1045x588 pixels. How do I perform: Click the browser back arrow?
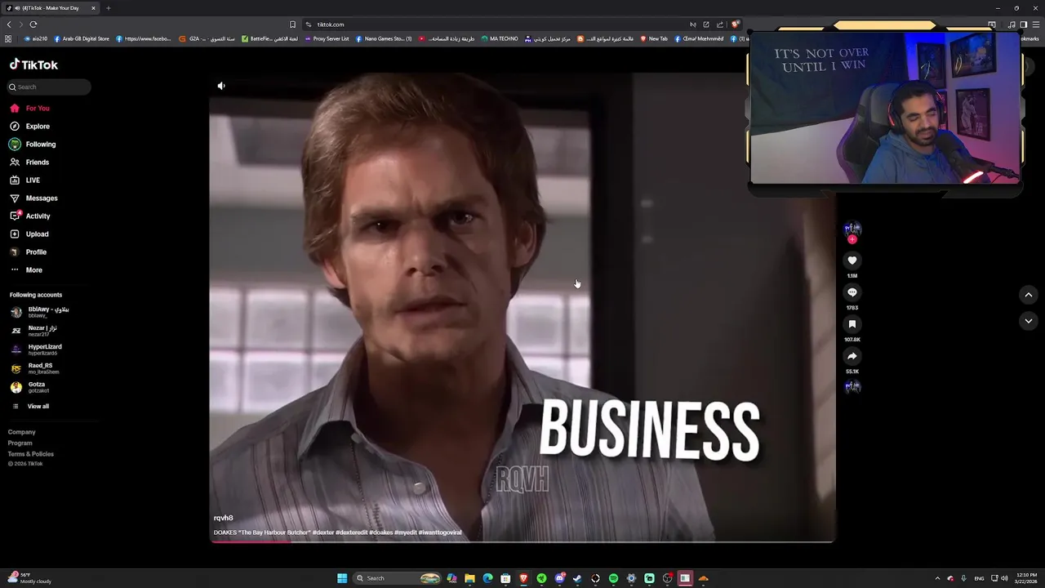(x=9, y=24)
